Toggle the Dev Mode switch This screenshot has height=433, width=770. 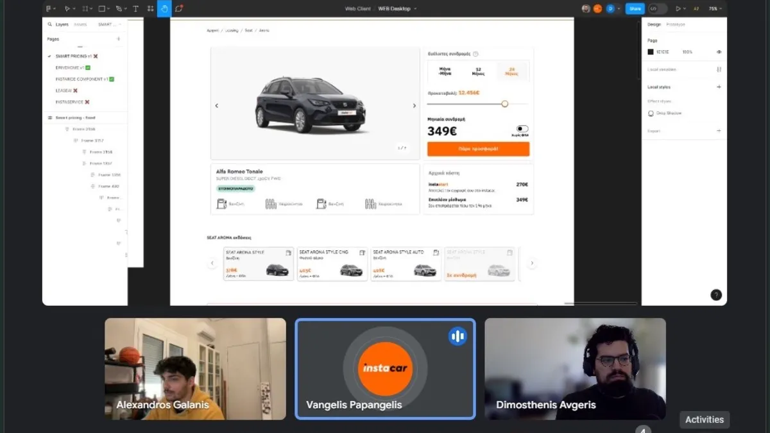658,8
